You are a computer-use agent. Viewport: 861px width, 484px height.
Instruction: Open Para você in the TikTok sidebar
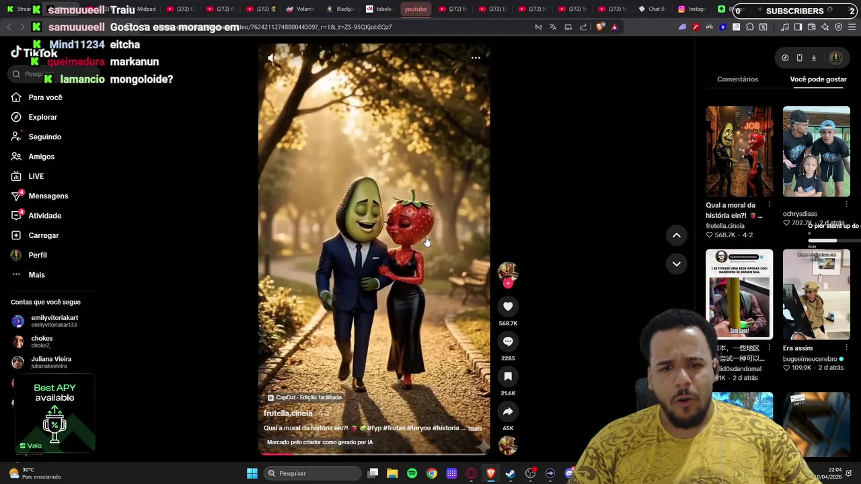[x=46, y=97]
